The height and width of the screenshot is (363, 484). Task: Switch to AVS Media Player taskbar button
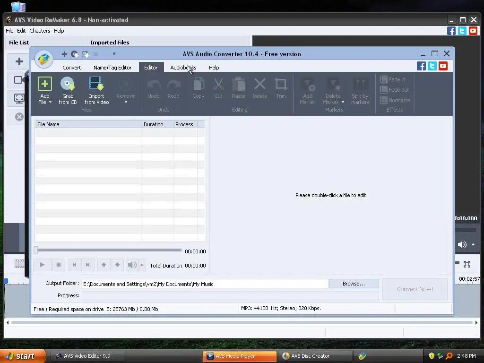(x=240, y=356)
